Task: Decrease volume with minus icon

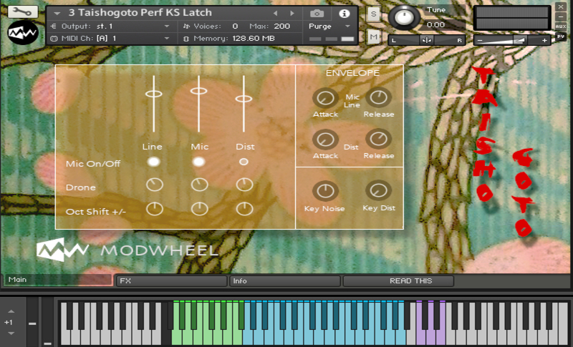Action: 480,40
